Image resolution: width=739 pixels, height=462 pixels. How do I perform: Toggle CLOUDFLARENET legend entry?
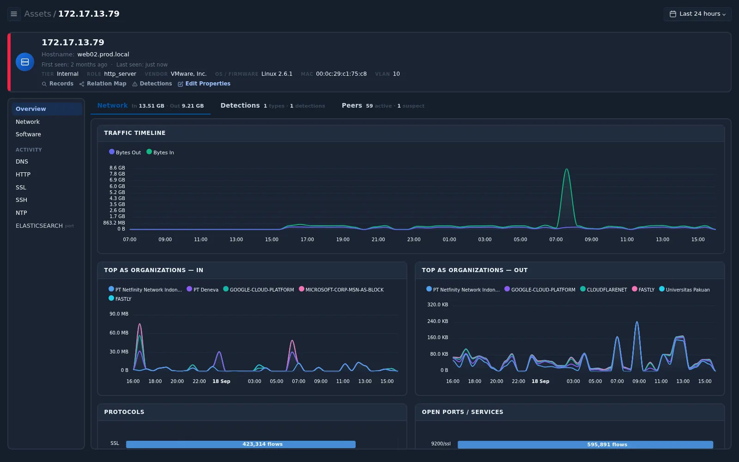tap(604, 290)
